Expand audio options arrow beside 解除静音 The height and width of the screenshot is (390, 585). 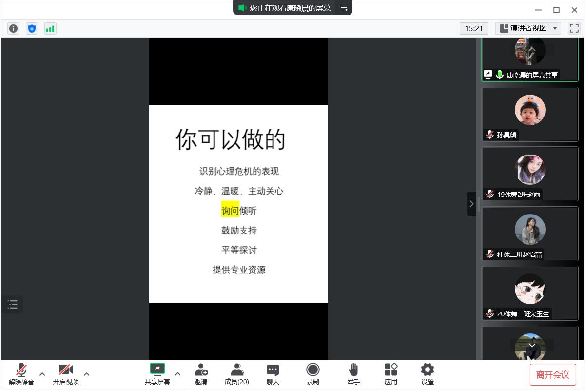pos(42,374)
